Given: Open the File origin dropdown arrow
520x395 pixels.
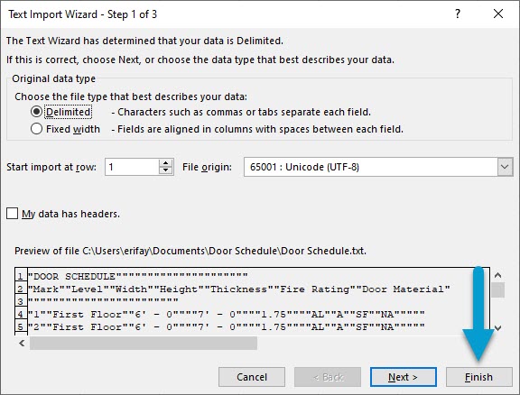Looking at the screenshot, I should 505,167.
